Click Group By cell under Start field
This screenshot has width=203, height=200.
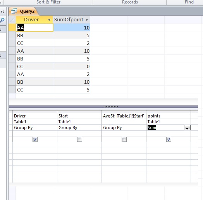(x=79, y=128)
